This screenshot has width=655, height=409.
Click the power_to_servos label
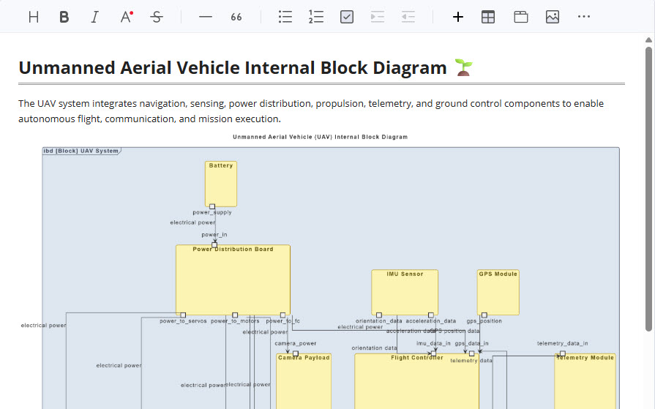point(183,321)
